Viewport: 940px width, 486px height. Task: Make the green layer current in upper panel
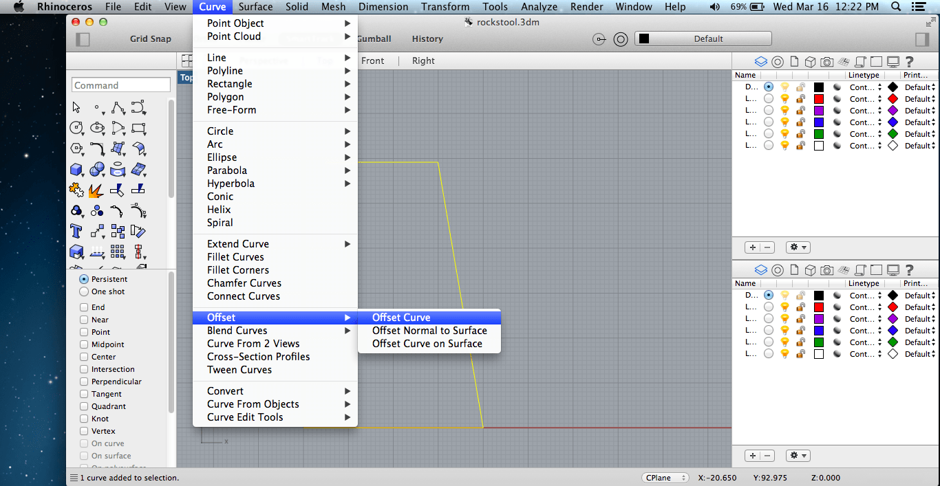(768, 134)
